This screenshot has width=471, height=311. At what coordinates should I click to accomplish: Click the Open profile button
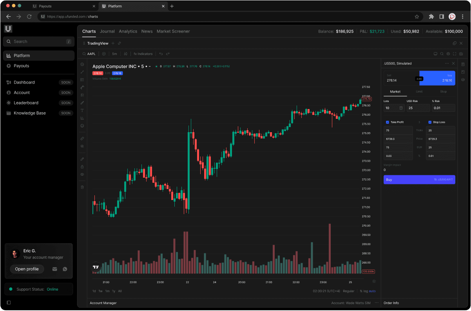point(27,269)
